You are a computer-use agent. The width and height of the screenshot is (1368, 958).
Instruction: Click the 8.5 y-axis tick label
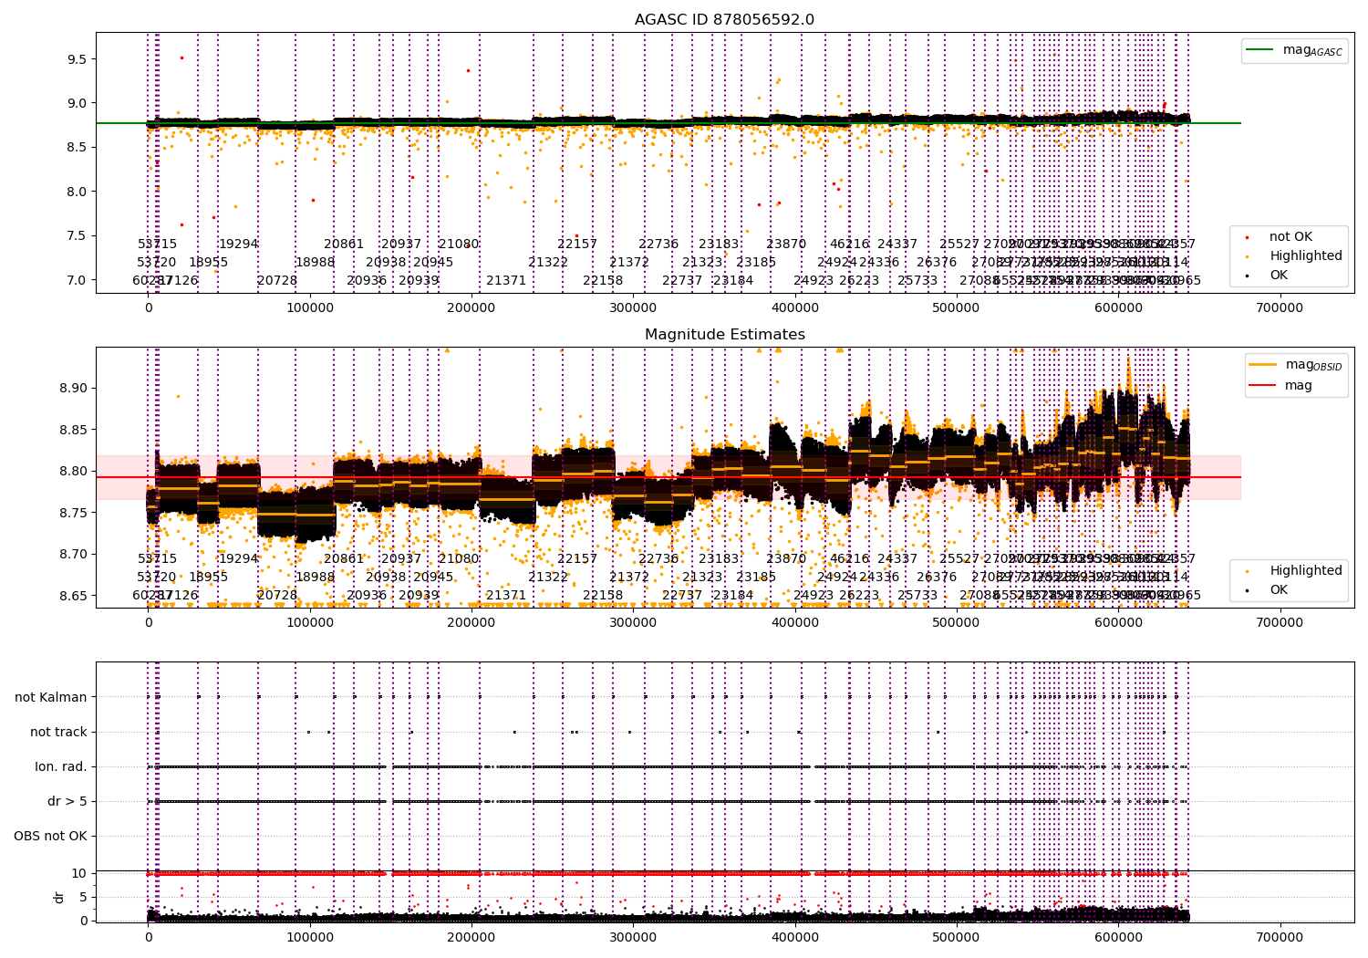pyautogui.click(x=77, y=148)
